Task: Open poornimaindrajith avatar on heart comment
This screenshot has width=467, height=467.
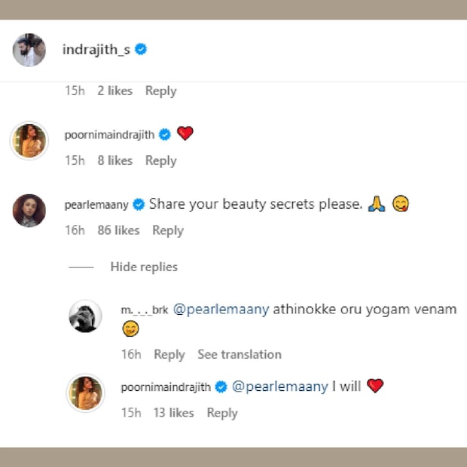Action: pyautogui.click(x=29, y=139)
